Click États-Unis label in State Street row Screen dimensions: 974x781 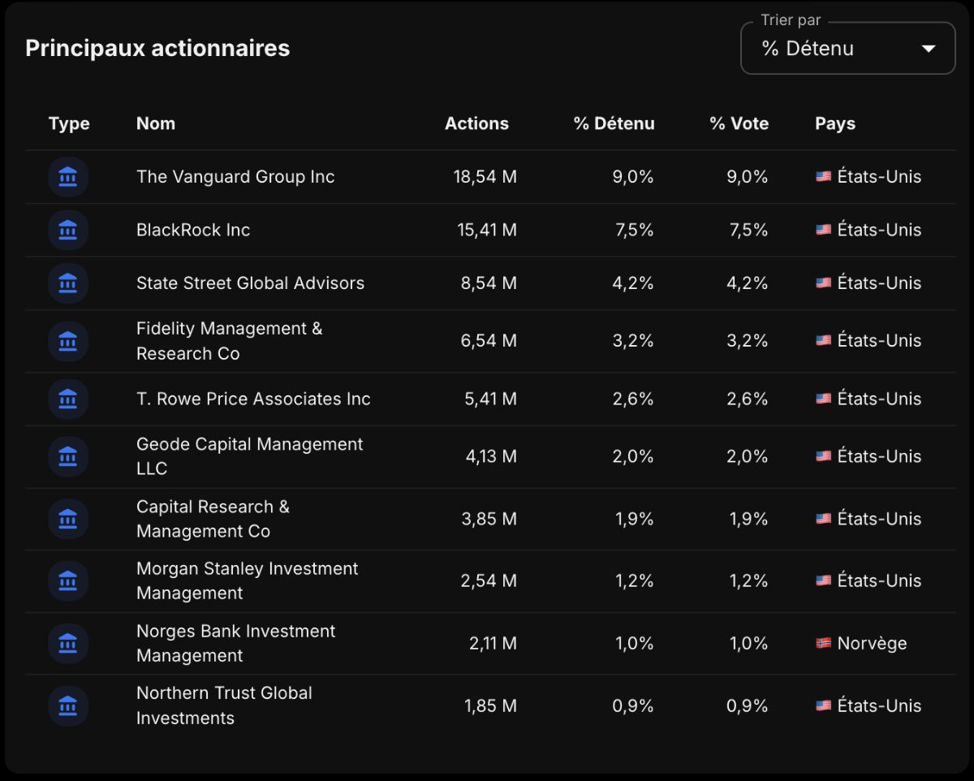[x=879, y=283]
